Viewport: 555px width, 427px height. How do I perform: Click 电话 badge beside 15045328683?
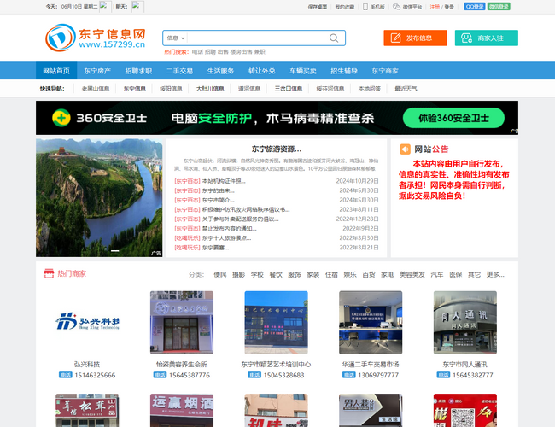[254, 375]
